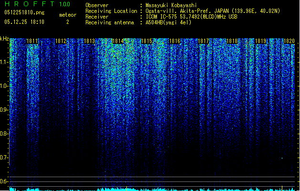The image size is (300, 191).
Task: Click the 1813 time marker
Action: (x=89, y=41)
